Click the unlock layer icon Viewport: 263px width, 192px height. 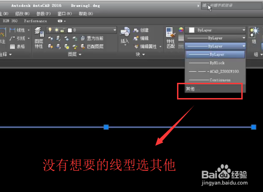click(x=75, y=46)
